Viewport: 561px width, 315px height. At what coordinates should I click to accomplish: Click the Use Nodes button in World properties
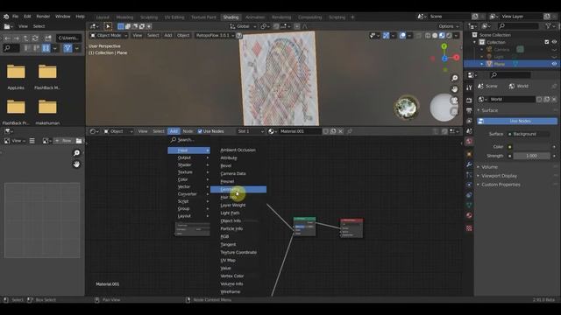pos(517,121)
